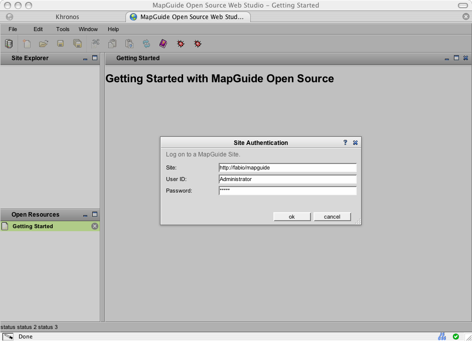Create a new resource from toolbar
Image resolution: width=472 pixels, height=341 pixels.
click(27, 44)
